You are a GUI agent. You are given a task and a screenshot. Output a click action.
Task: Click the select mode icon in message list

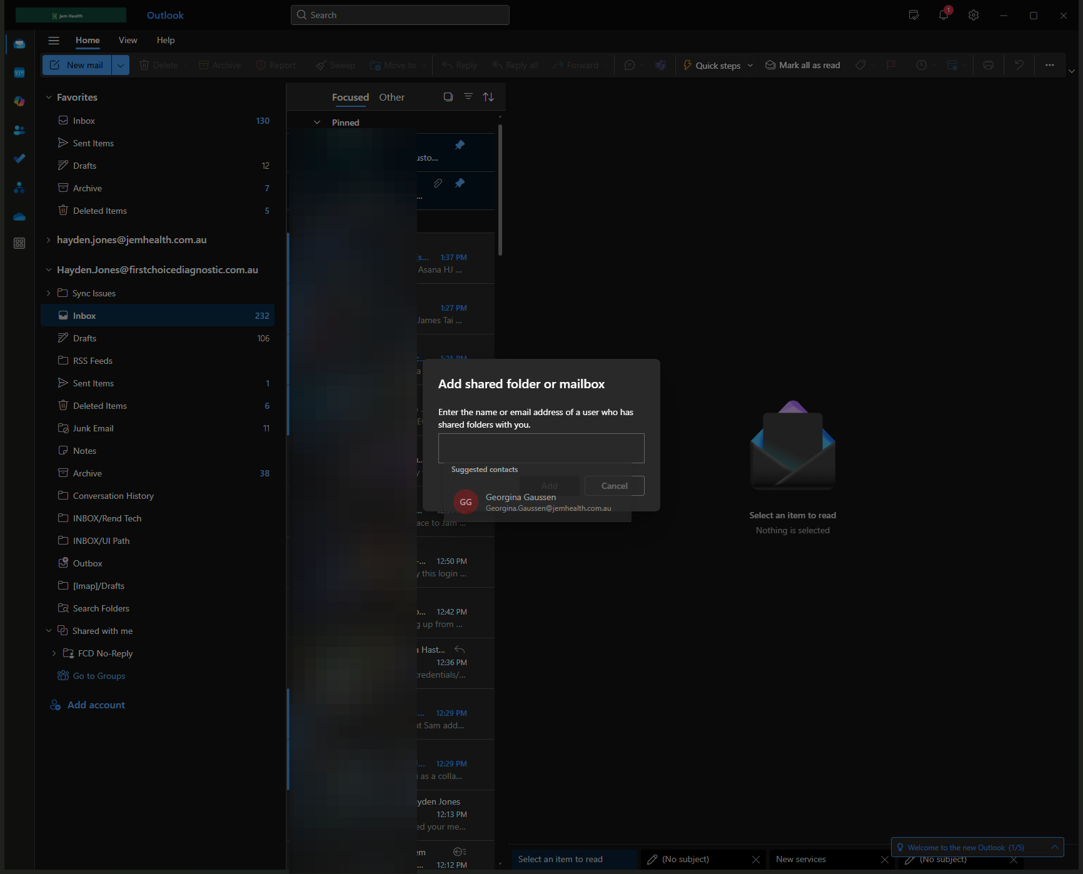click(x=448, y=97)
